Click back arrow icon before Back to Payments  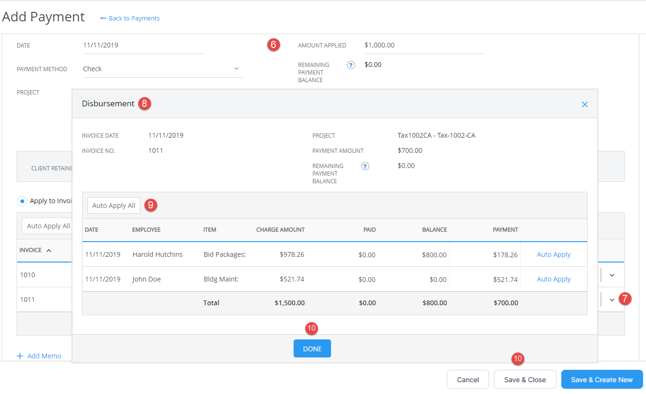[103, 19]
